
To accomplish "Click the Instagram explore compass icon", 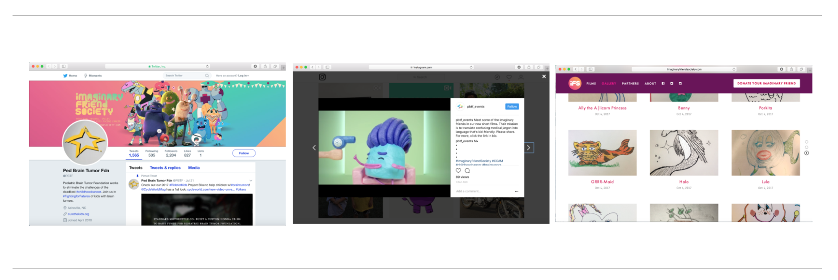I will pyautogui.click(x=497, y=77).
